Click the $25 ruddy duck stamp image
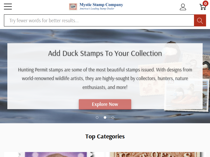Viewport: 210px width, 157px height. pos(186,95)
